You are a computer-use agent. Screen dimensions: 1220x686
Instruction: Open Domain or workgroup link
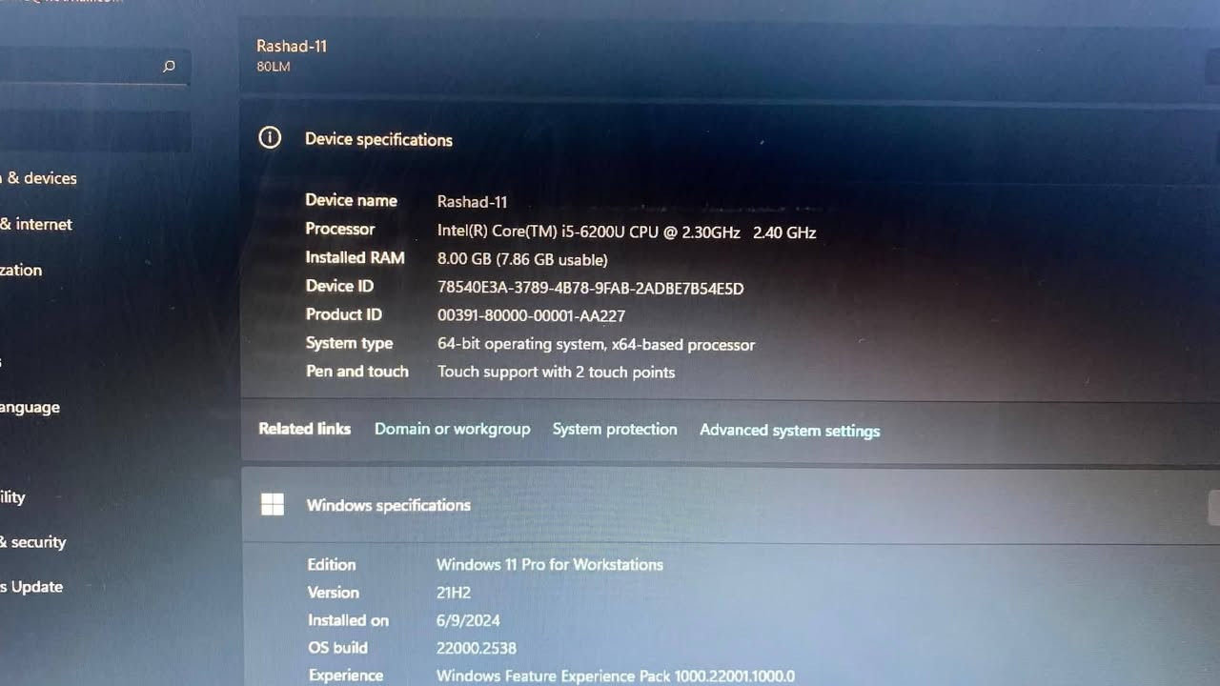[452, 429]
